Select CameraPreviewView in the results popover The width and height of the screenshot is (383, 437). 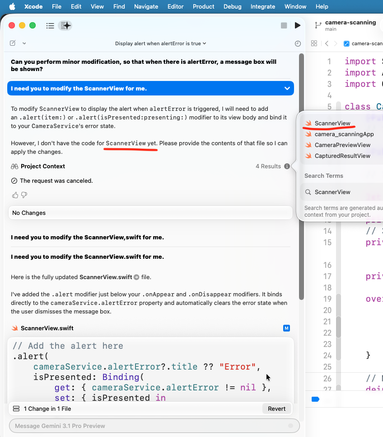point(342,145)
